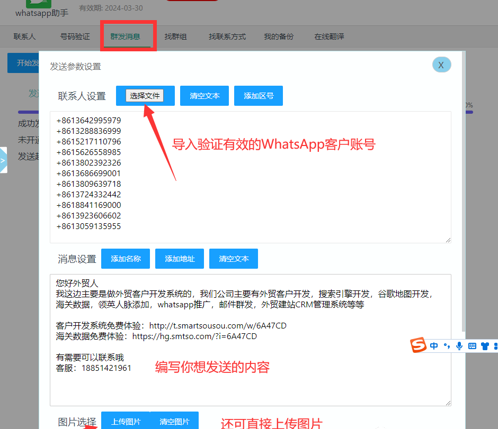This screenshot has width=498, height=429.
Task: Click phone number +8613724332442
Action: click(x=88, y=194)
